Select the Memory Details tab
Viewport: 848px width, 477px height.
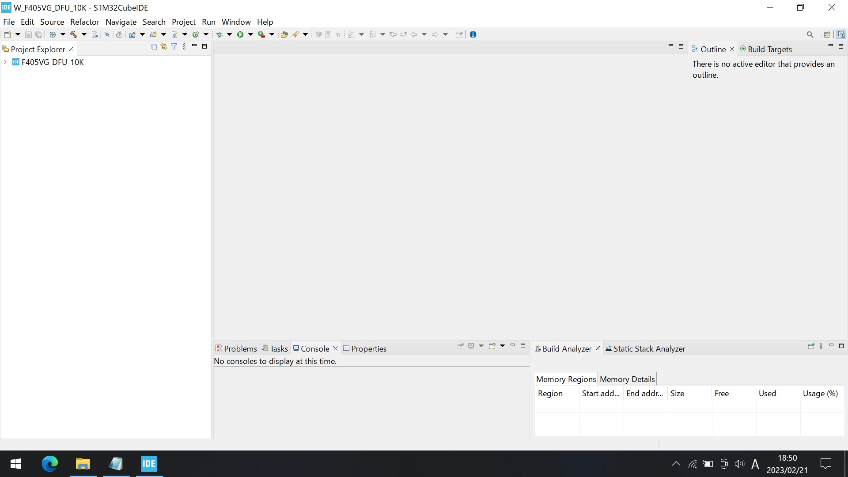627,379
